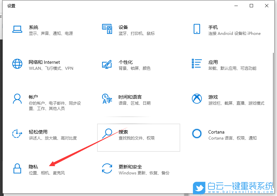Select the 应用 category icon
The width and height of the screenshot is (277, 196).
[197, 64]
